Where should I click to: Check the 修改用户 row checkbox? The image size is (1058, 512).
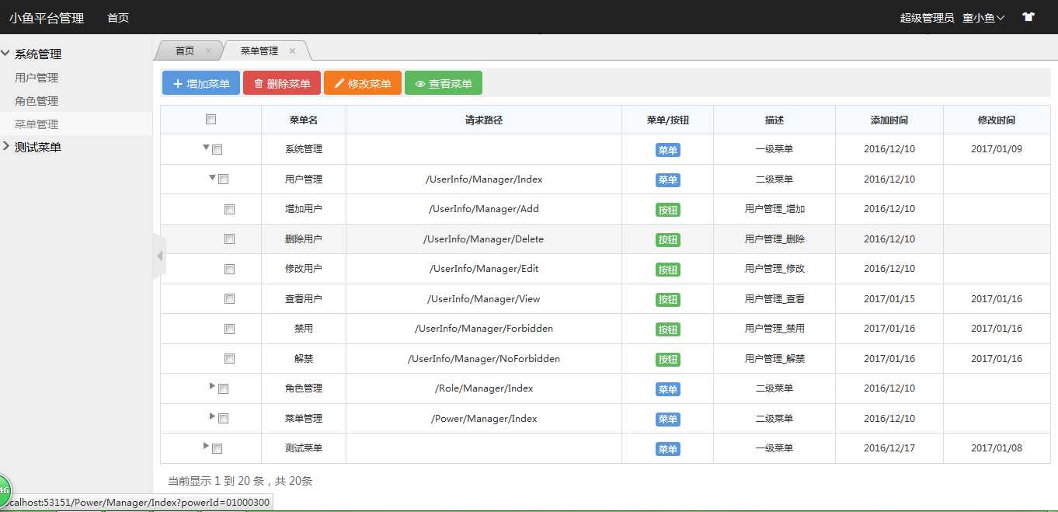click(229, 269)
